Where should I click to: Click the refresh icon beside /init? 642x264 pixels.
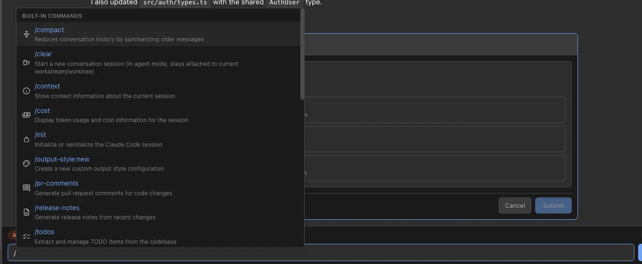pos(26,139)
